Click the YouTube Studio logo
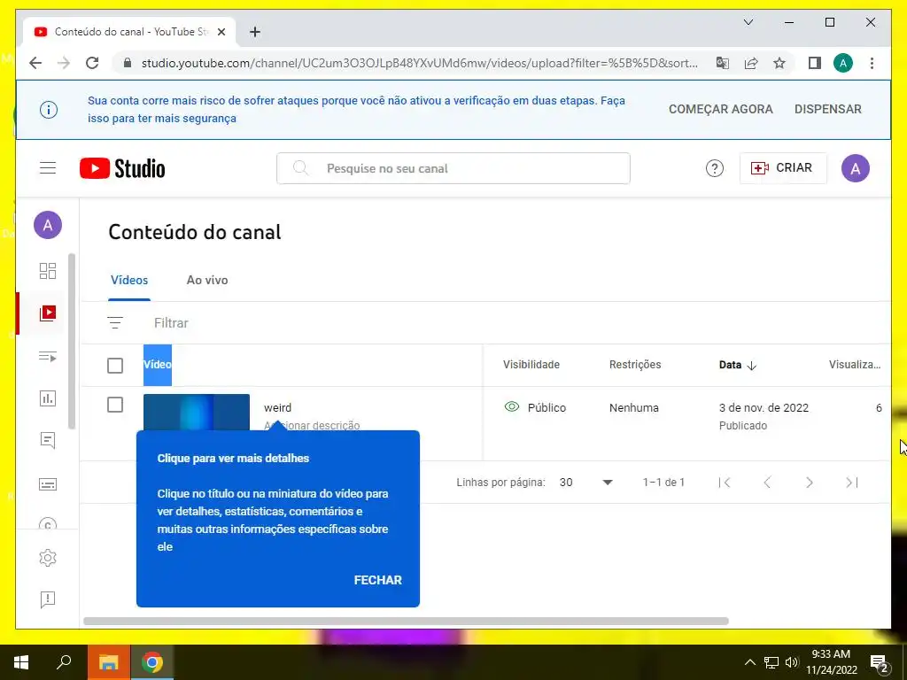907x680 pixels. pyautogui.click(x=122, y=168)
